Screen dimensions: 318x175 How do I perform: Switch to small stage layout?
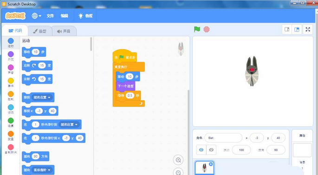287,30
